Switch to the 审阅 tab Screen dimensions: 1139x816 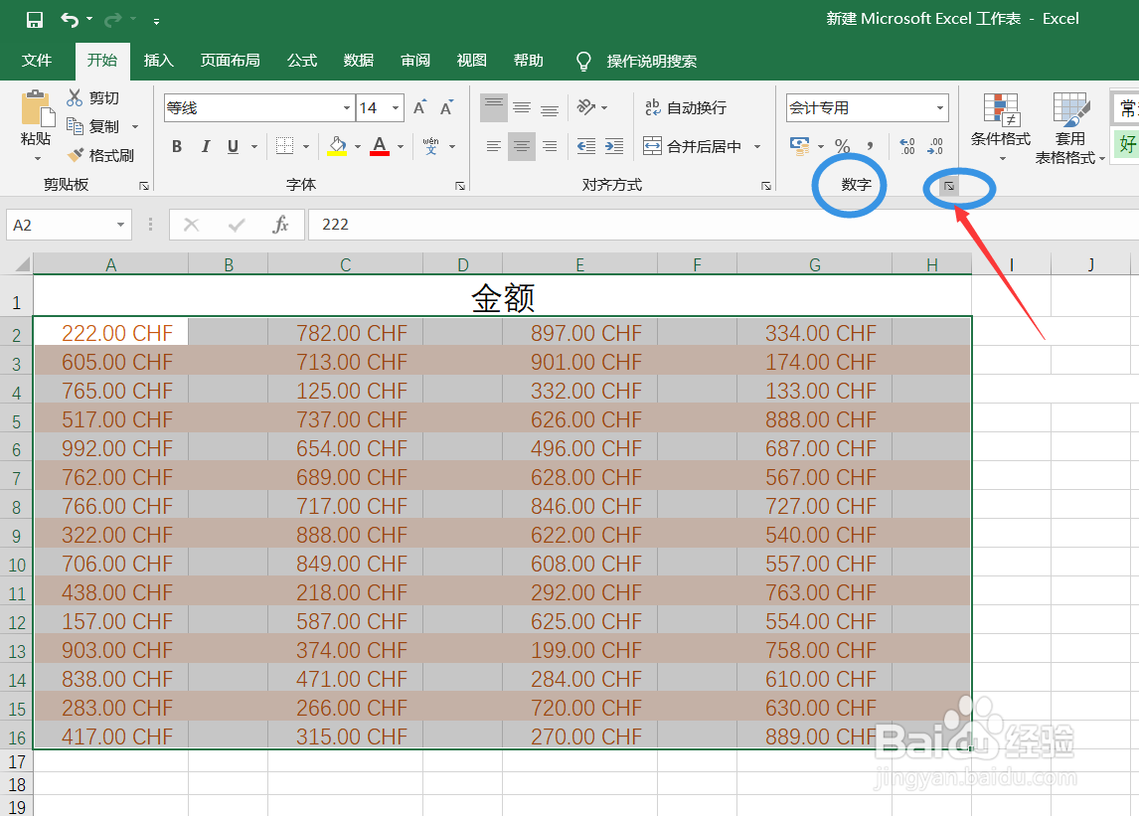pos(415,61)
